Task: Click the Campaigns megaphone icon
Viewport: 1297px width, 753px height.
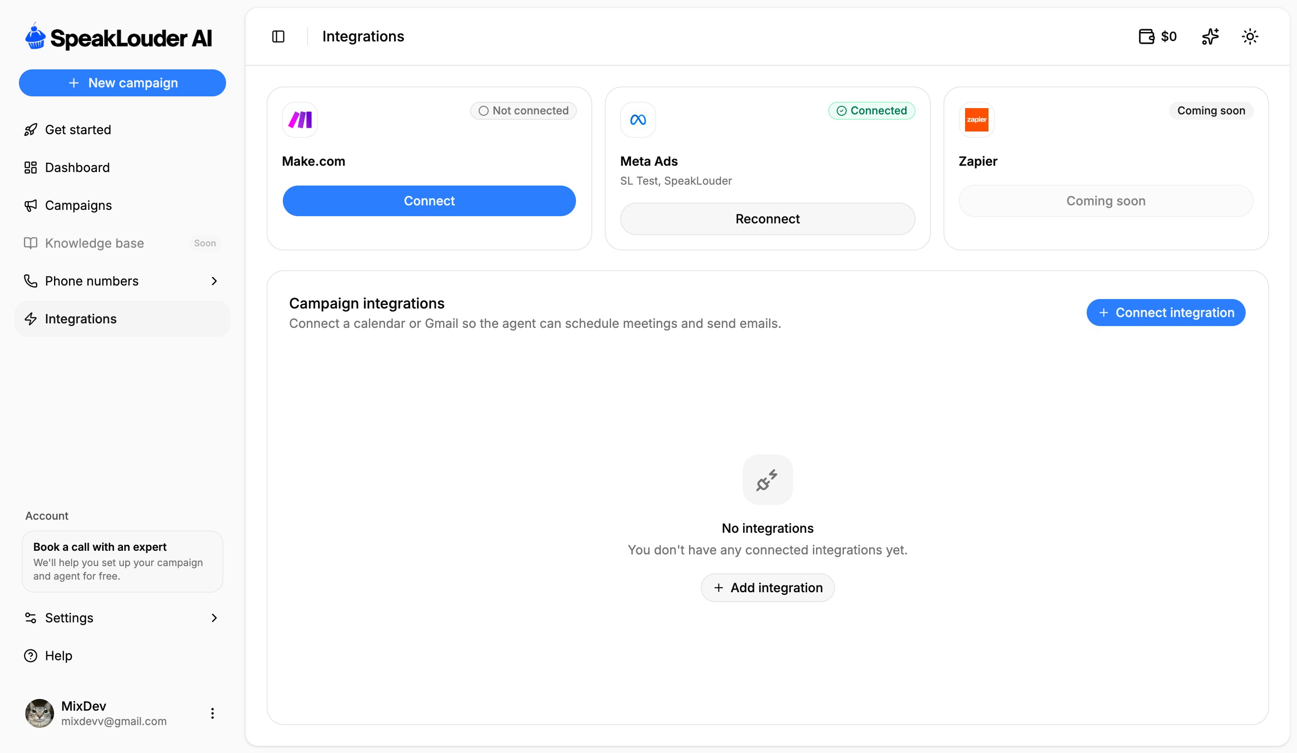Action: 31,205
